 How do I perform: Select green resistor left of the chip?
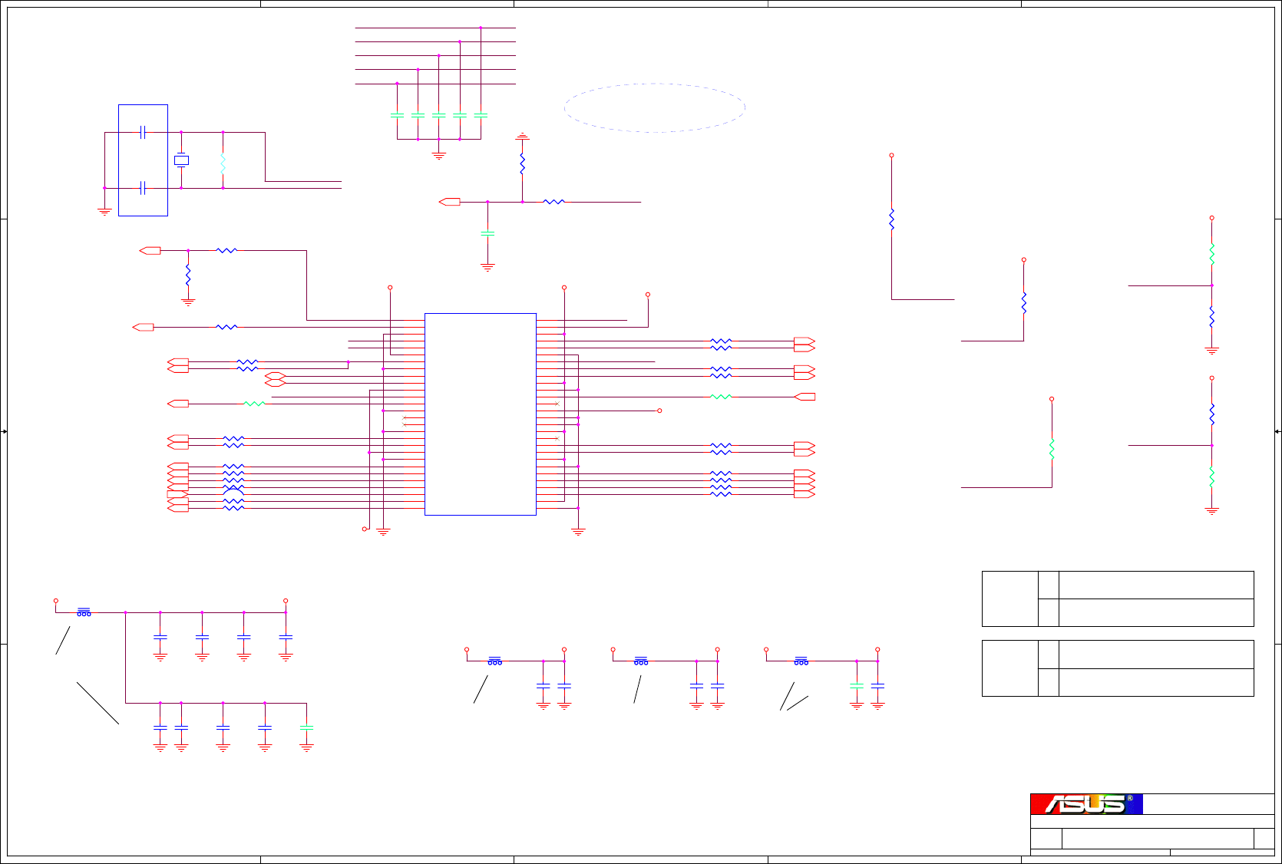point(254,404)
